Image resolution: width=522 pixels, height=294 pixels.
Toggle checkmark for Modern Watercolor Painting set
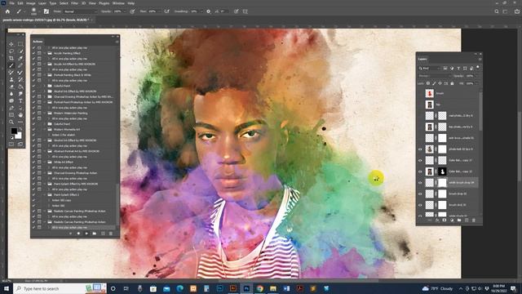[x=33, y=114]
